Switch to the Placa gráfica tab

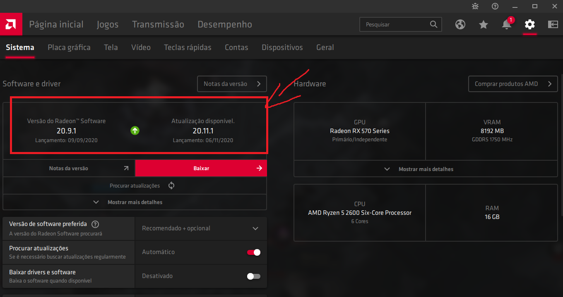coord(69,48)
